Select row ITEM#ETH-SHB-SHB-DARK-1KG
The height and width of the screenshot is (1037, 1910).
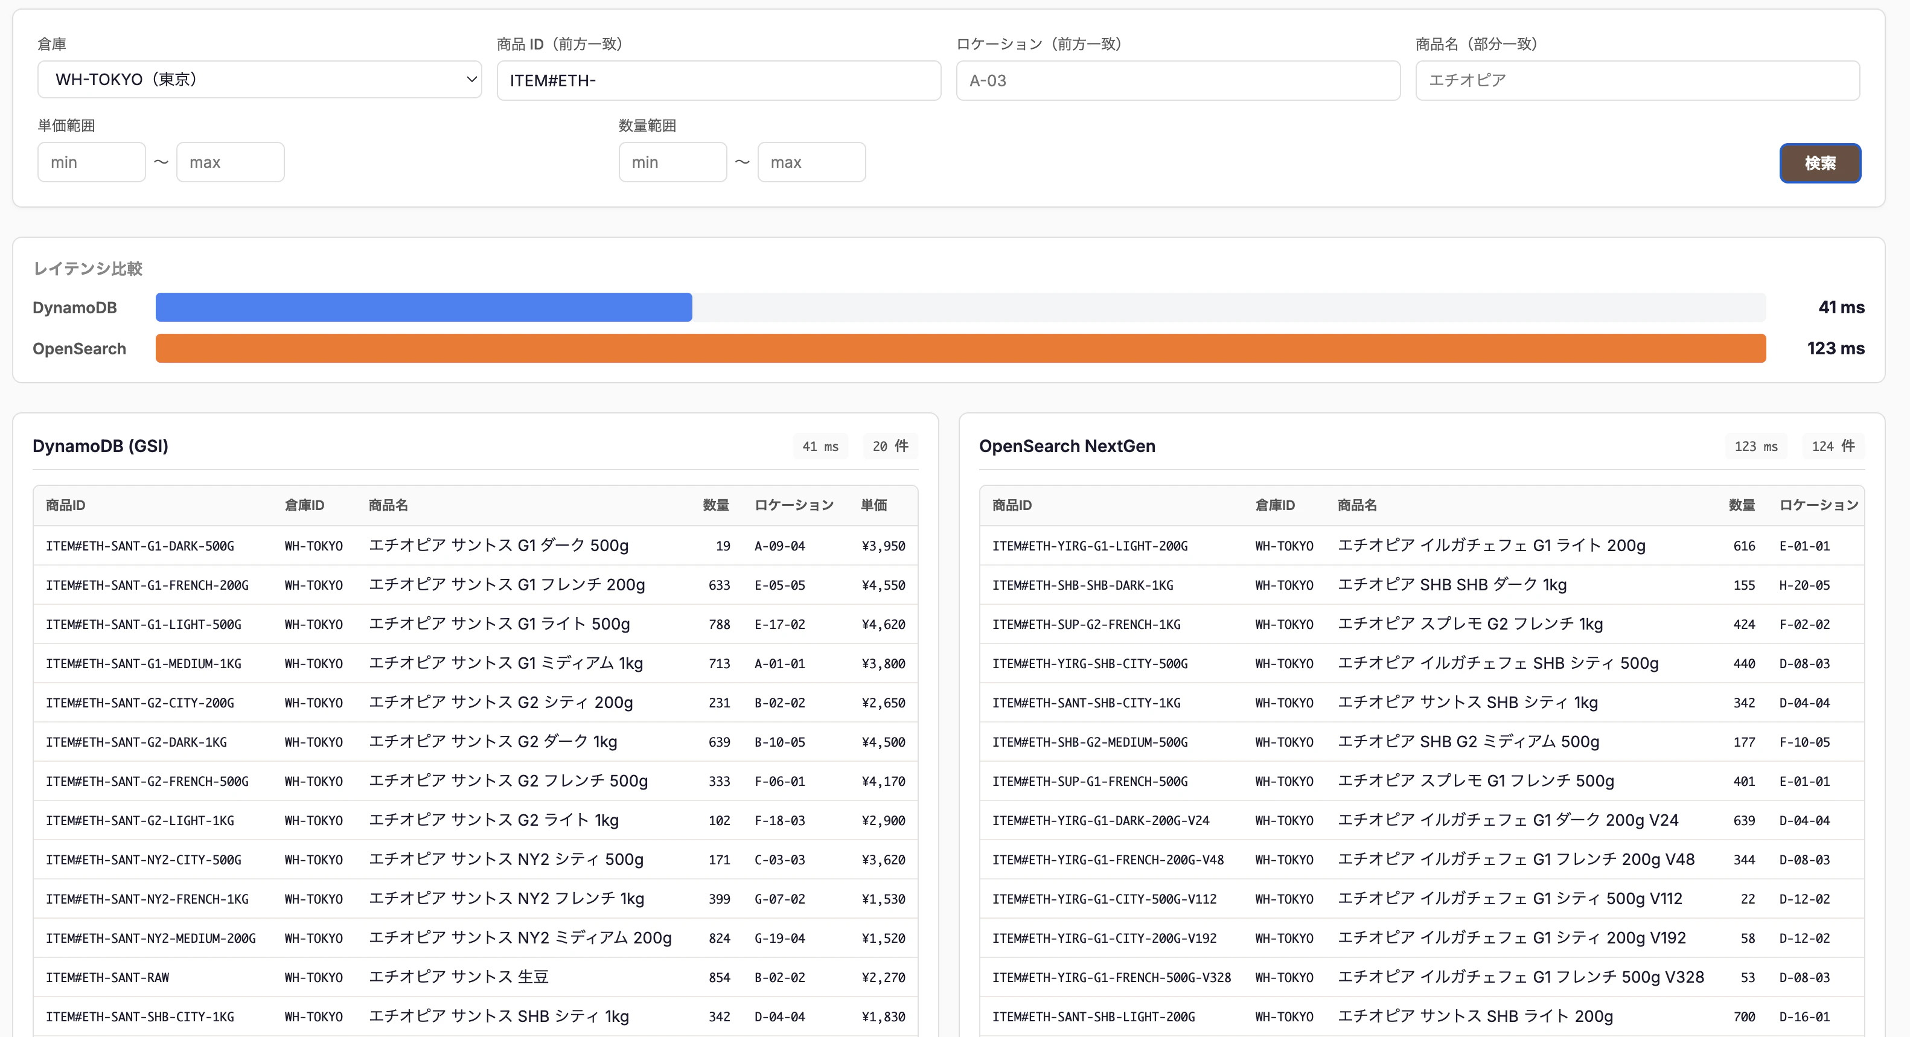[x=1422, y=585]
